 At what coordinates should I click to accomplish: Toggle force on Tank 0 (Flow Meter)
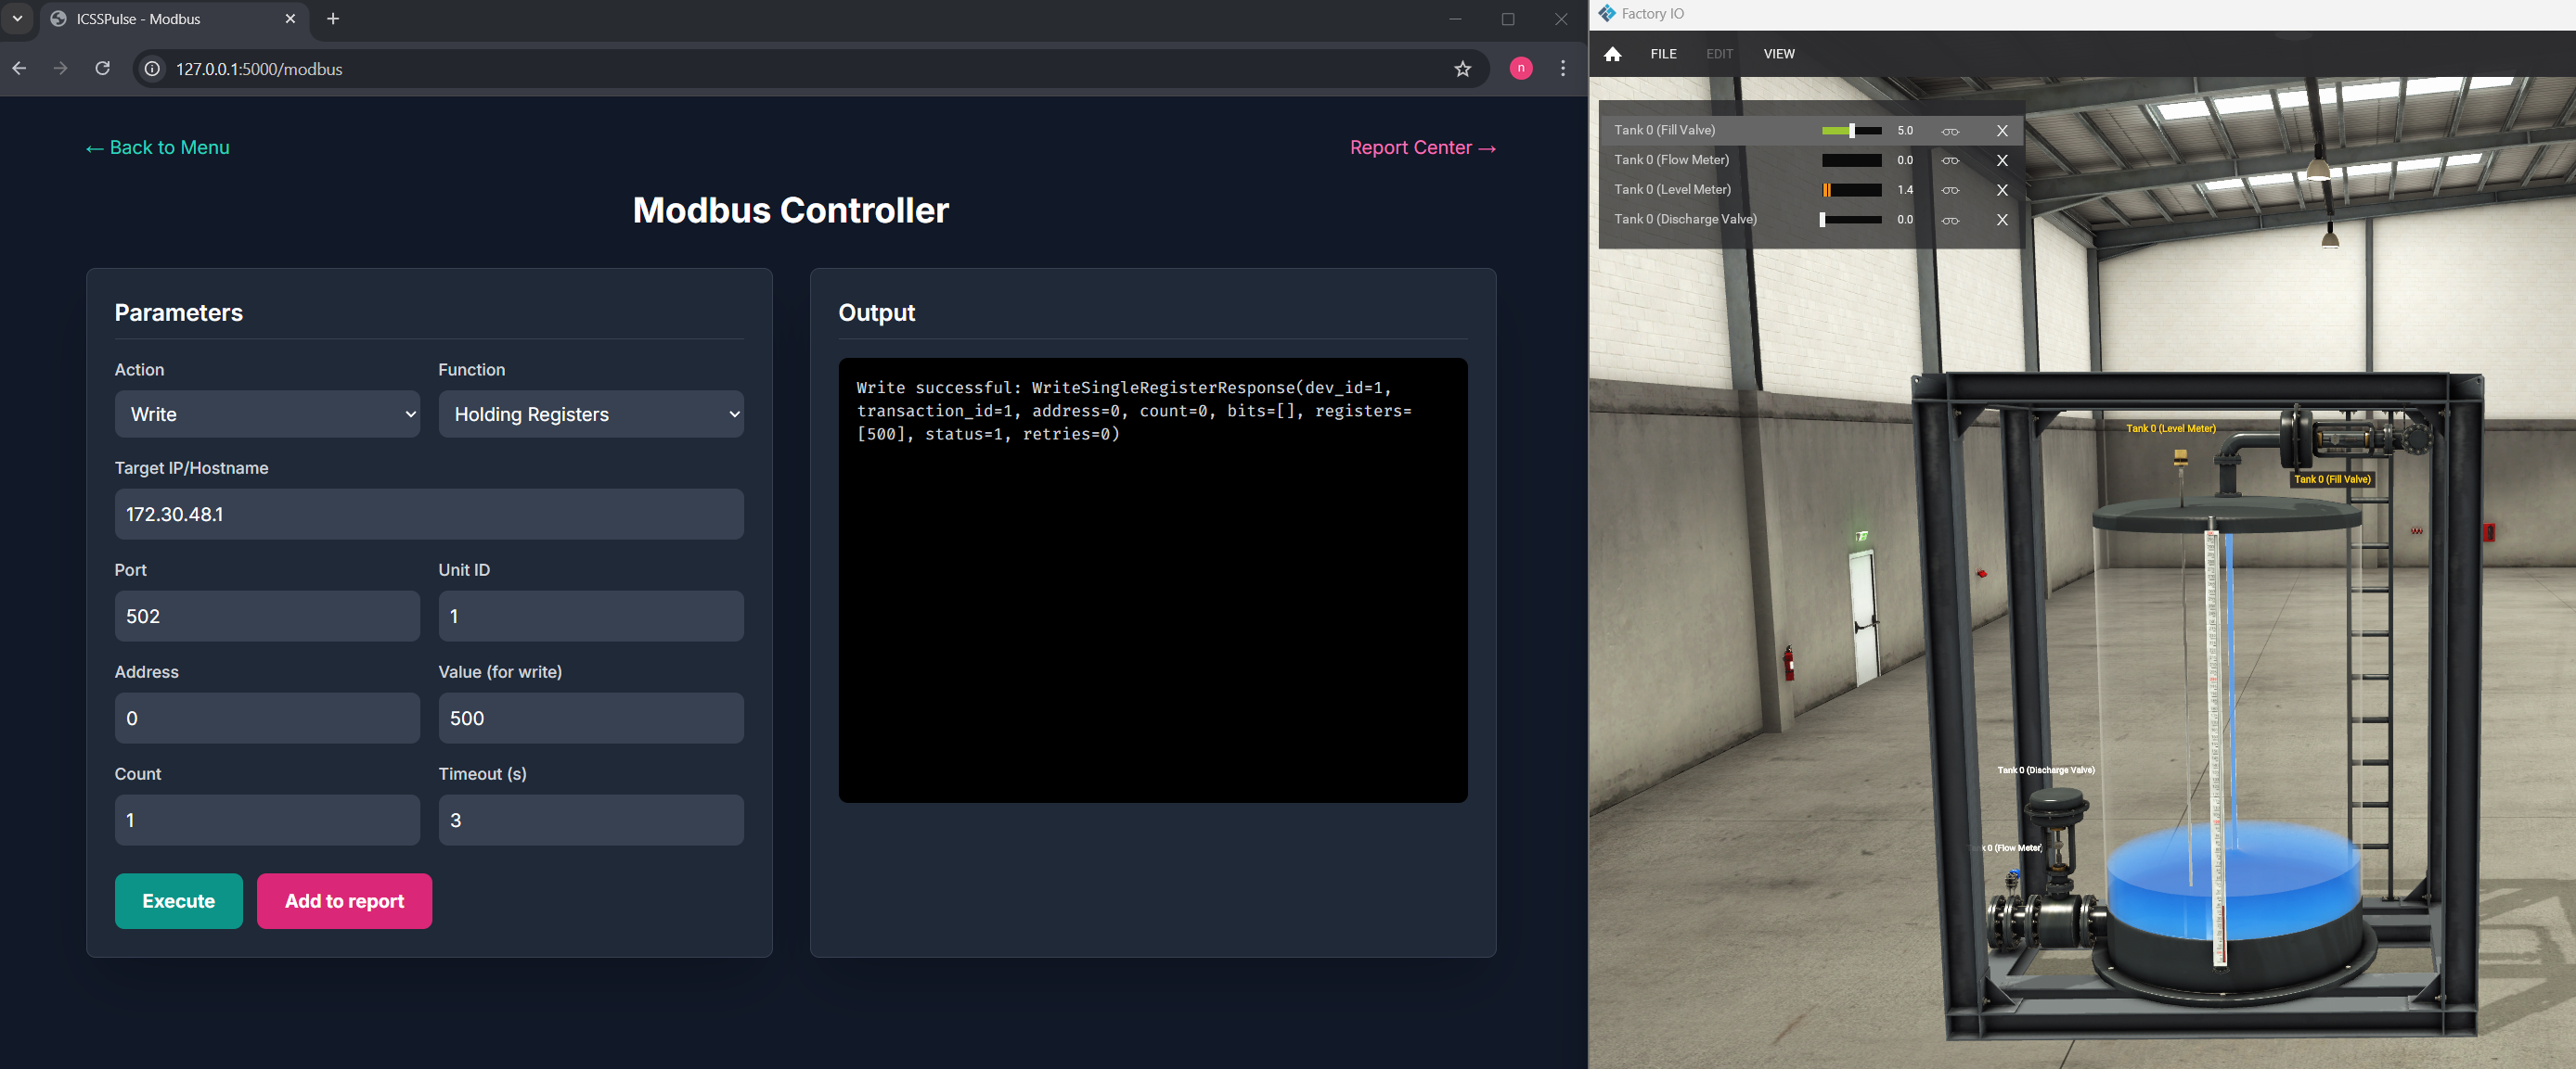tap(1950, 160)
